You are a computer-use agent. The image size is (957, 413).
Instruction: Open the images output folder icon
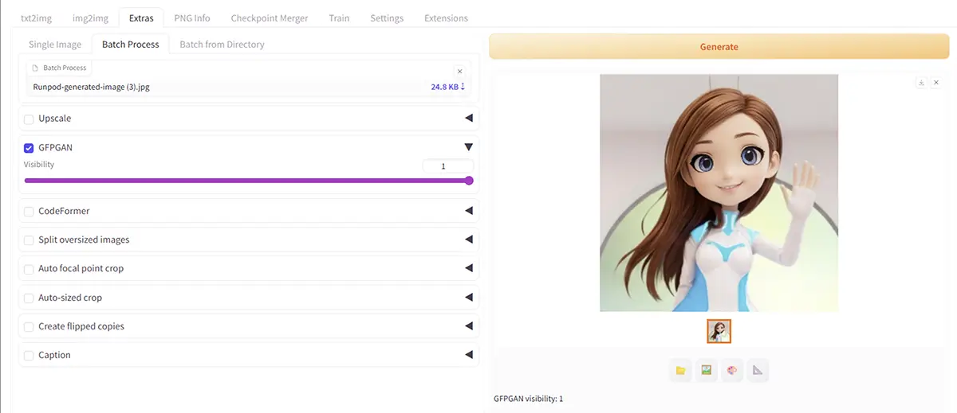pos(680,370)
